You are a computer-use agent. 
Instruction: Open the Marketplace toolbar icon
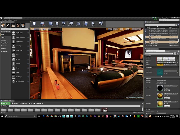(x=57, y=23)
